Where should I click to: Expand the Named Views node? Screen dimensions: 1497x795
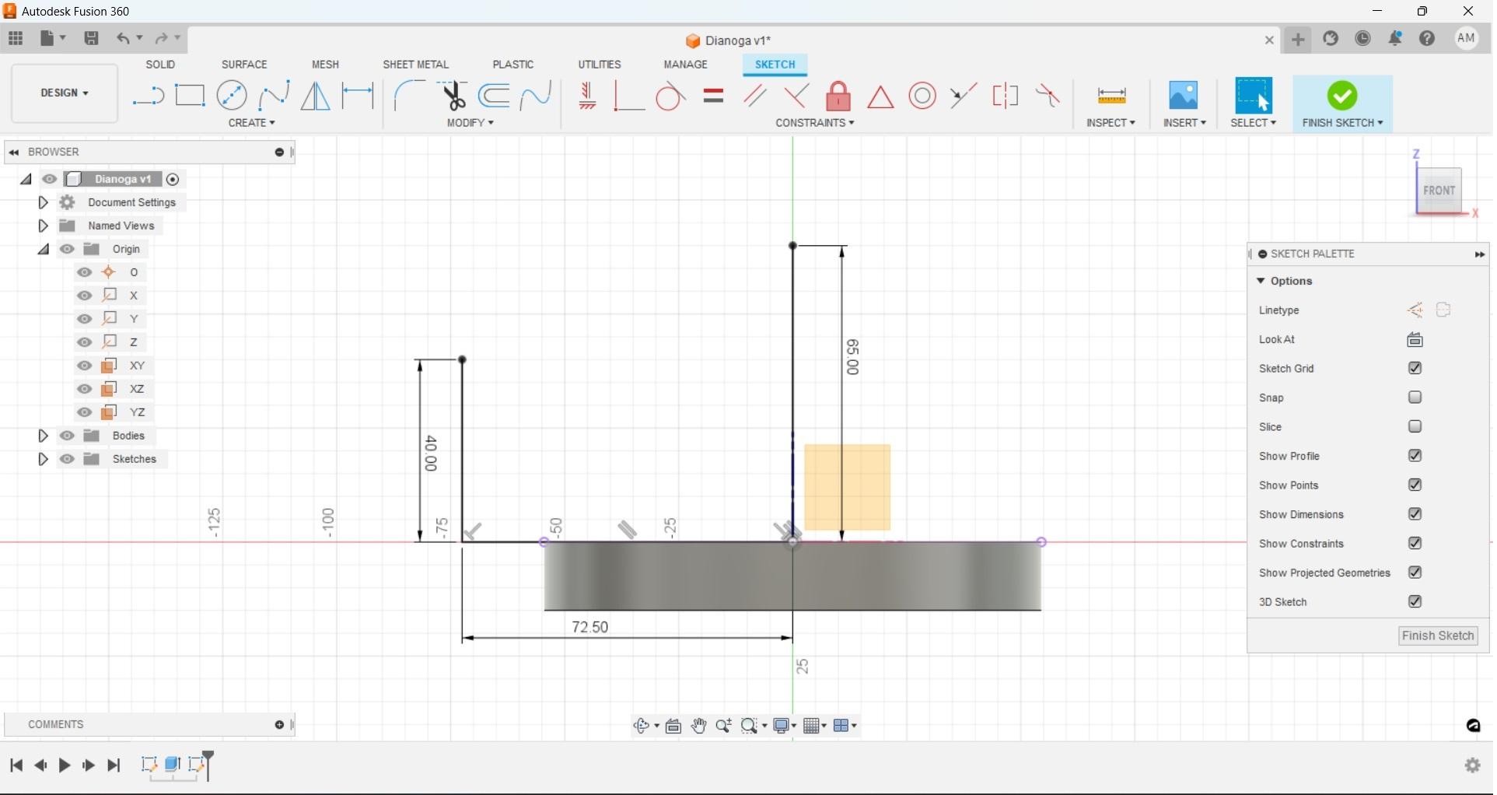click(44, 226)
